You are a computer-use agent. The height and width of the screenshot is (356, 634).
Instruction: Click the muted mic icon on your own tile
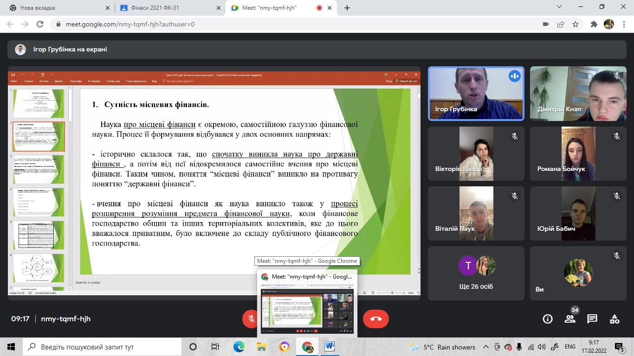[616, 256]
